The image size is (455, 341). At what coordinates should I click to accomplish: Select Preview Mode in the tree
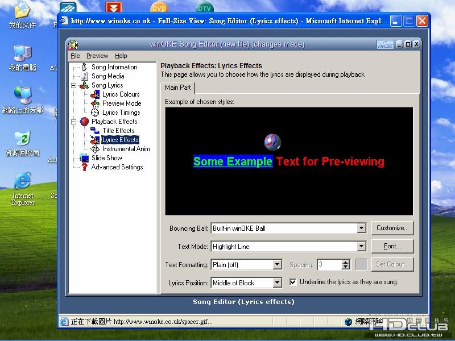122,103
